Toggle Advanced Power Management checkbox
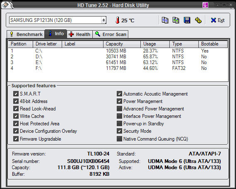 click(x=119, y=108)
